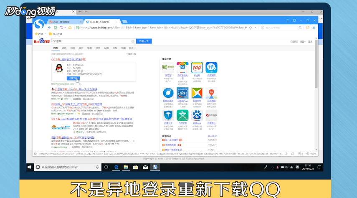Screen dimensions: 357x198
Task: Open the QQ官网下载 - I'm QQ result link
Action: click(76, 89)
